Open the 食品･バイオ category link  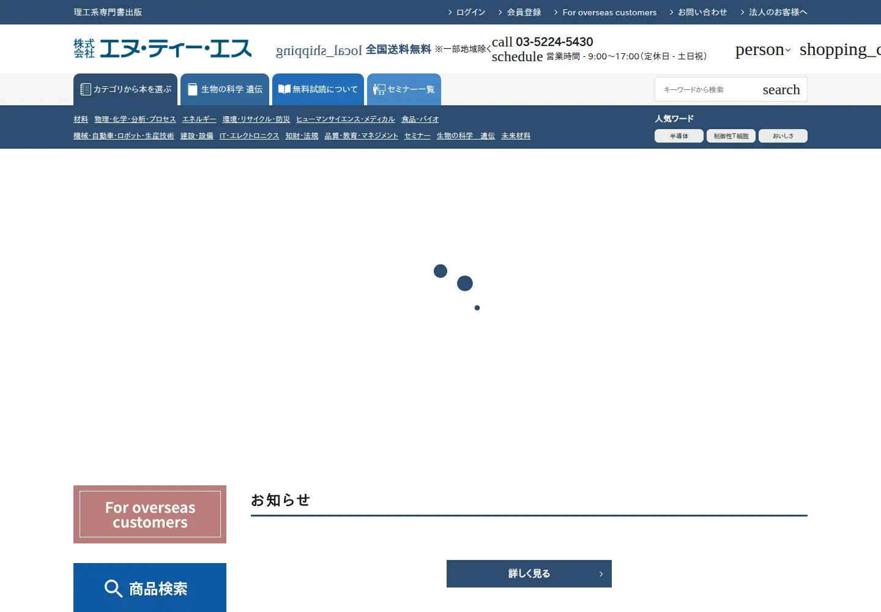click(420, 119)
